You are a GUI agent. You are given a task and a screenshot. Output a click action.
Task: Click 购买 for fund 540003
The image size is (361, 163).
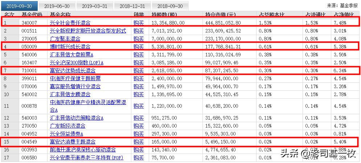tap(139, 118)
